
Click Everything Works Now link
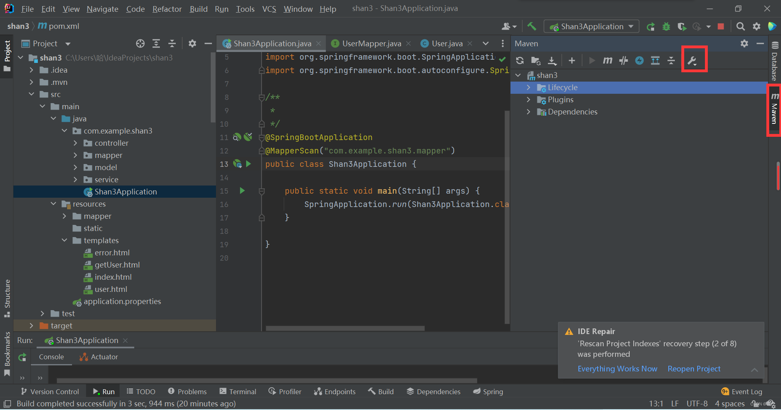617,369
